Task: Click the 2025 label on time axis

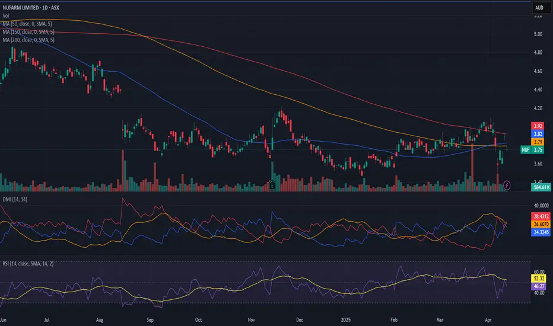Action: point(345,320)
